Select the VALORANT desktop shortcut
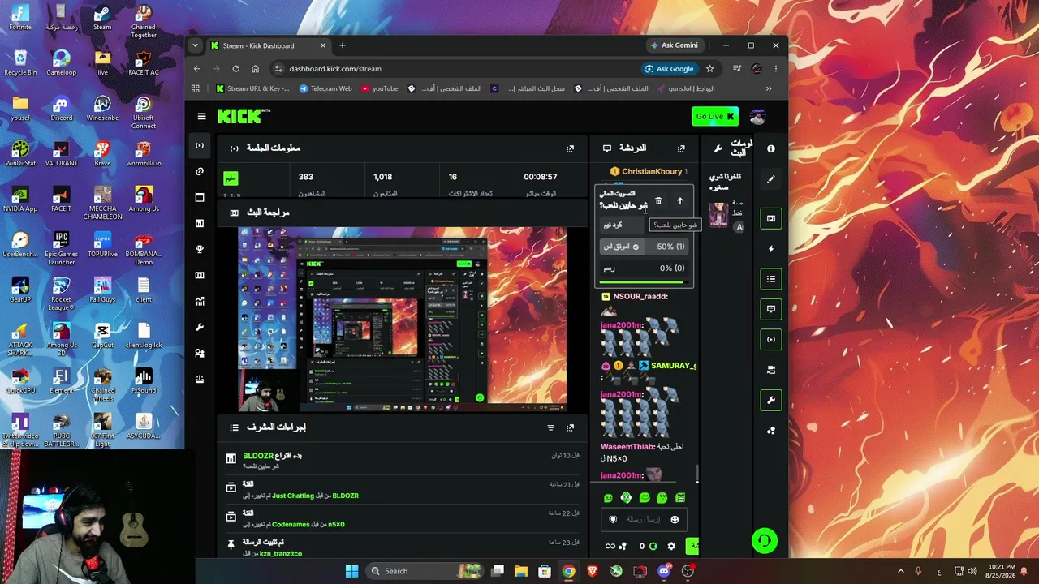Screen dimensions: 1039x584 pyautogui.click(x=61, y=154)
